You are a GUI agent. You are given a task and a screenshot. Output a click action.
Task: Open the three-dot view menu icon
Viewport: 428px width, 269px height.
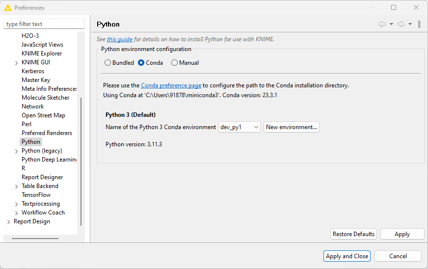[x=419, y=25]
